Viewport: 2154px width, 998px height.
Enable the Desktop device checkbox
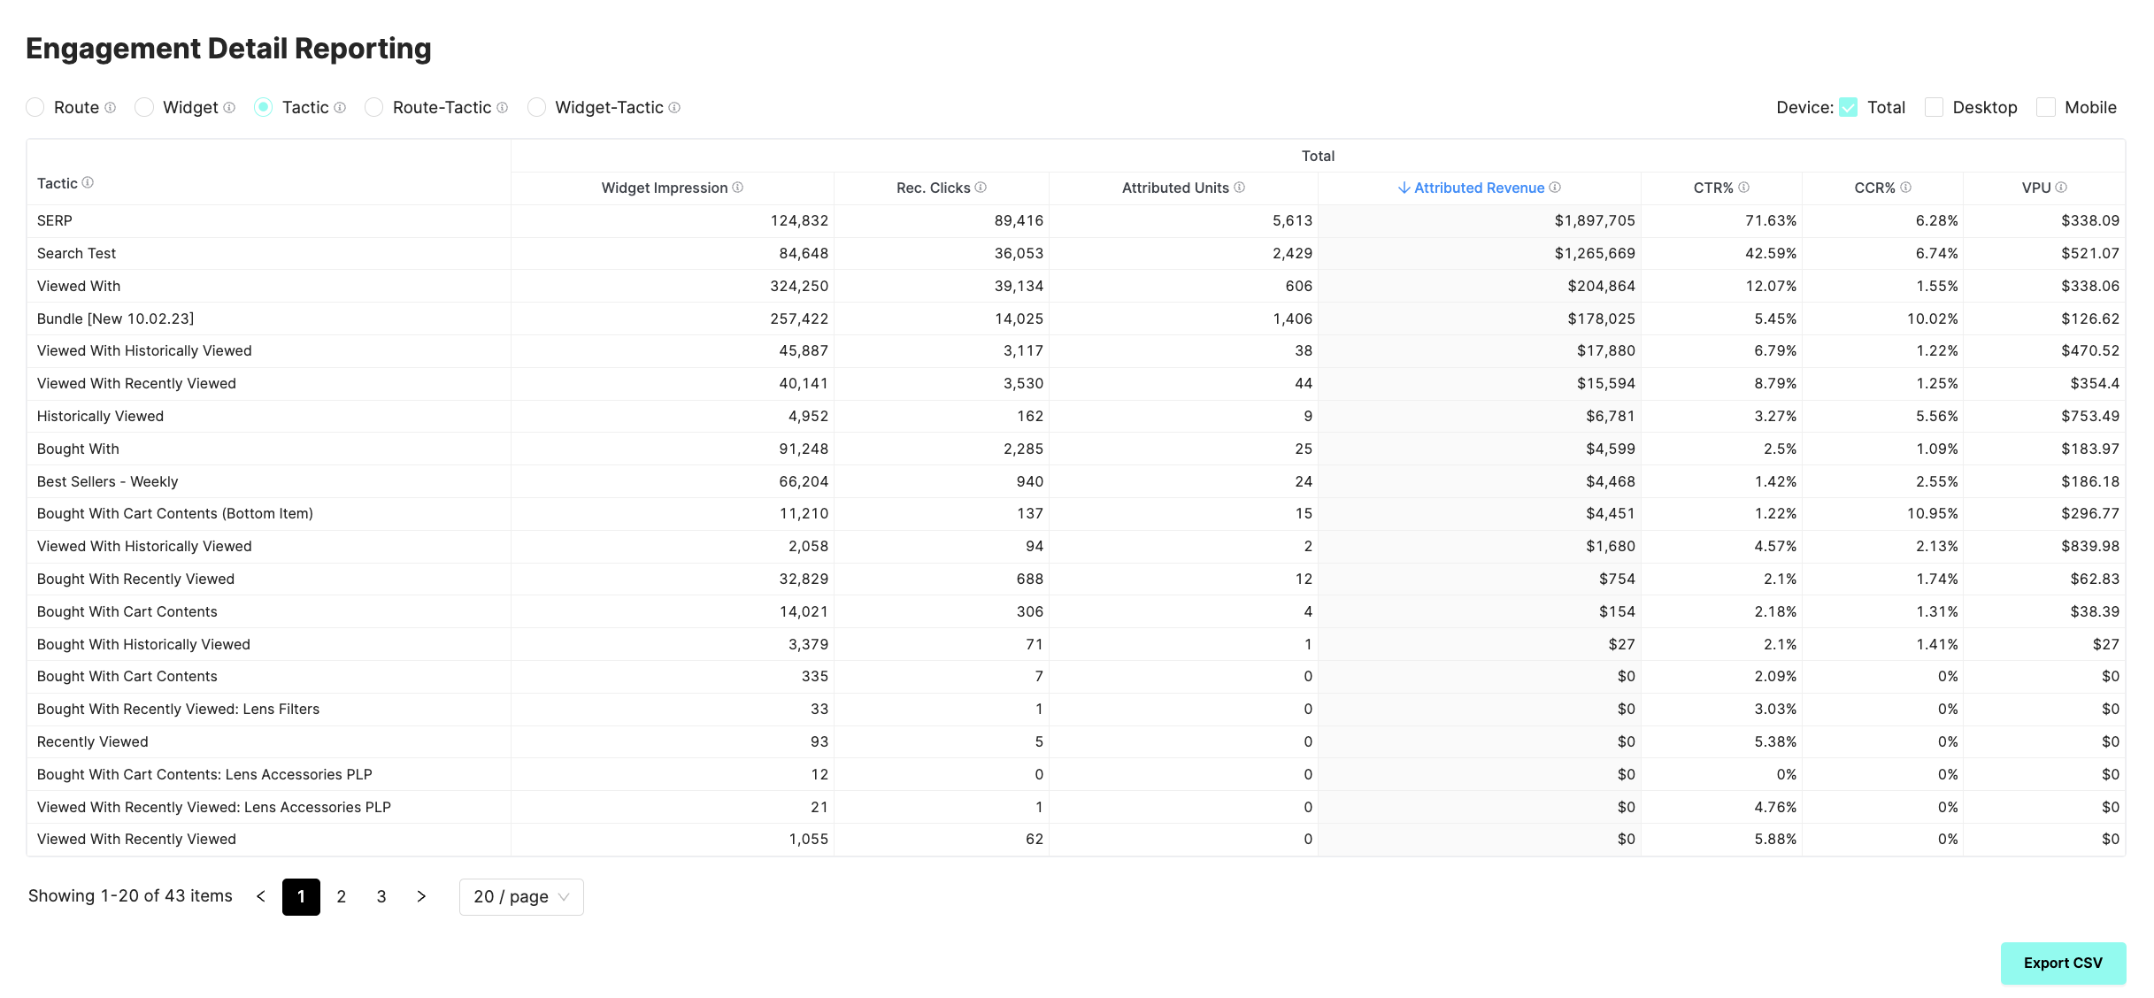1934,108
